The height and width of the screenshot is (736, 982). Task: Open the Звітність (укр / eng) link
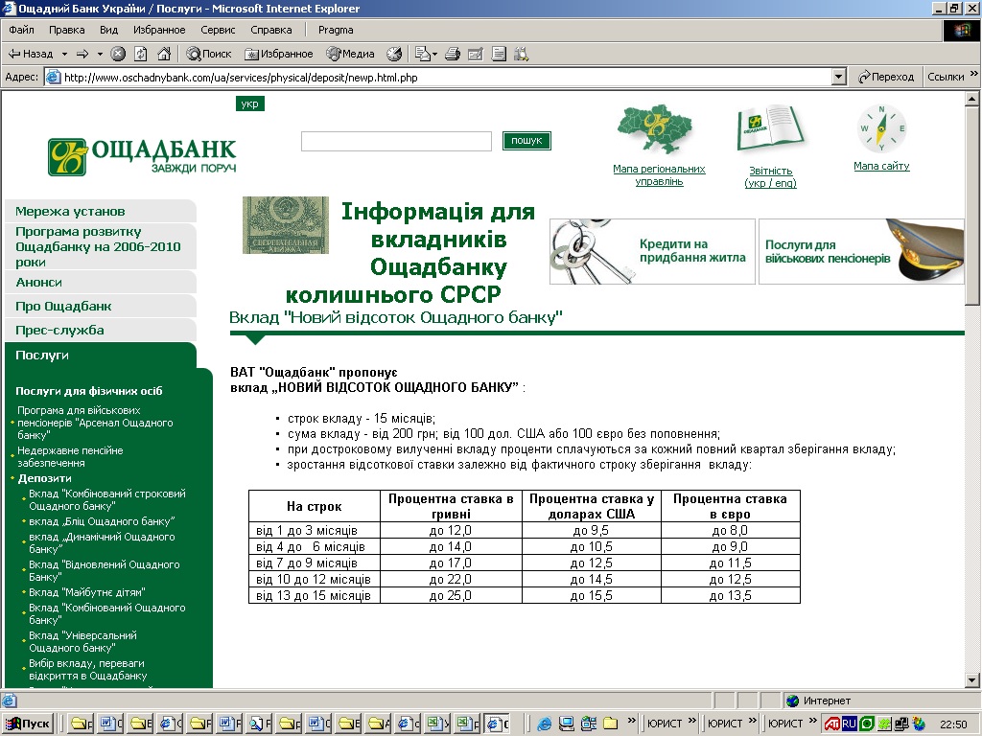point(770,177)
